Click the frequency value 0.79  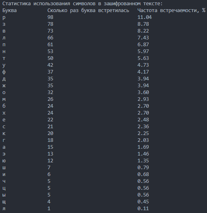143,168
